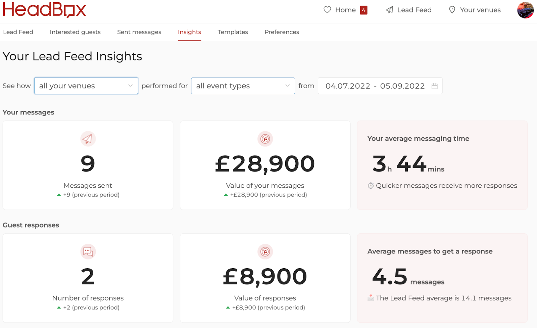Go to the Lead Feed sub-tab
Viewport: 537px width, 328px height.
18,32
